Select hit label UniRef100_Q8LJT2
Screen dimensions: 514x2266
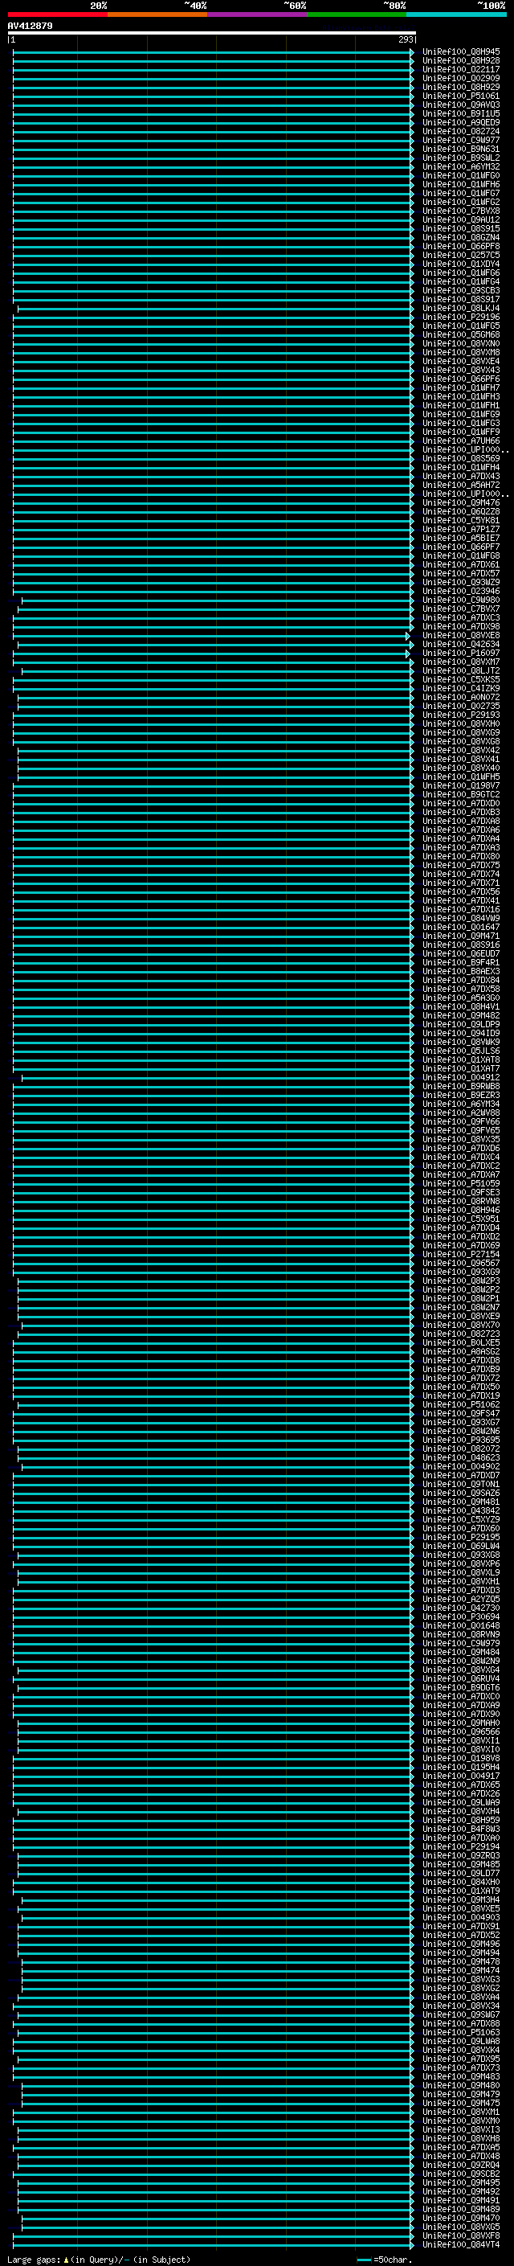click(x=461, y=670)
